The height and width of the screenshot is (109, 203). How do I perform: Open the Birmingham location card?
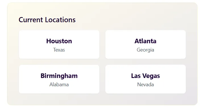click(x=59, y=79)
